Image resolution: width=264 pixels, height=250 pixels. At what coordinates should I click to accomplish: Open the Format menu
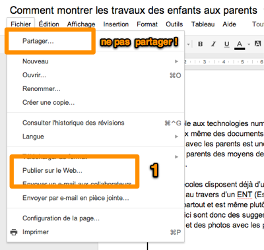pyautogui.click(x=147, y=24)
